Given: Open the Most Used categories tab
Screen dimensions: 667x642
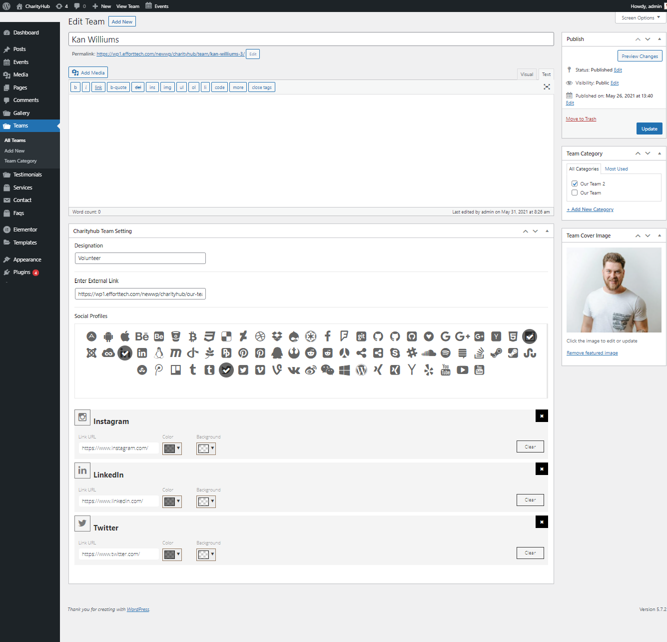Looking at the screenshot, I should [x=616, y=169].
